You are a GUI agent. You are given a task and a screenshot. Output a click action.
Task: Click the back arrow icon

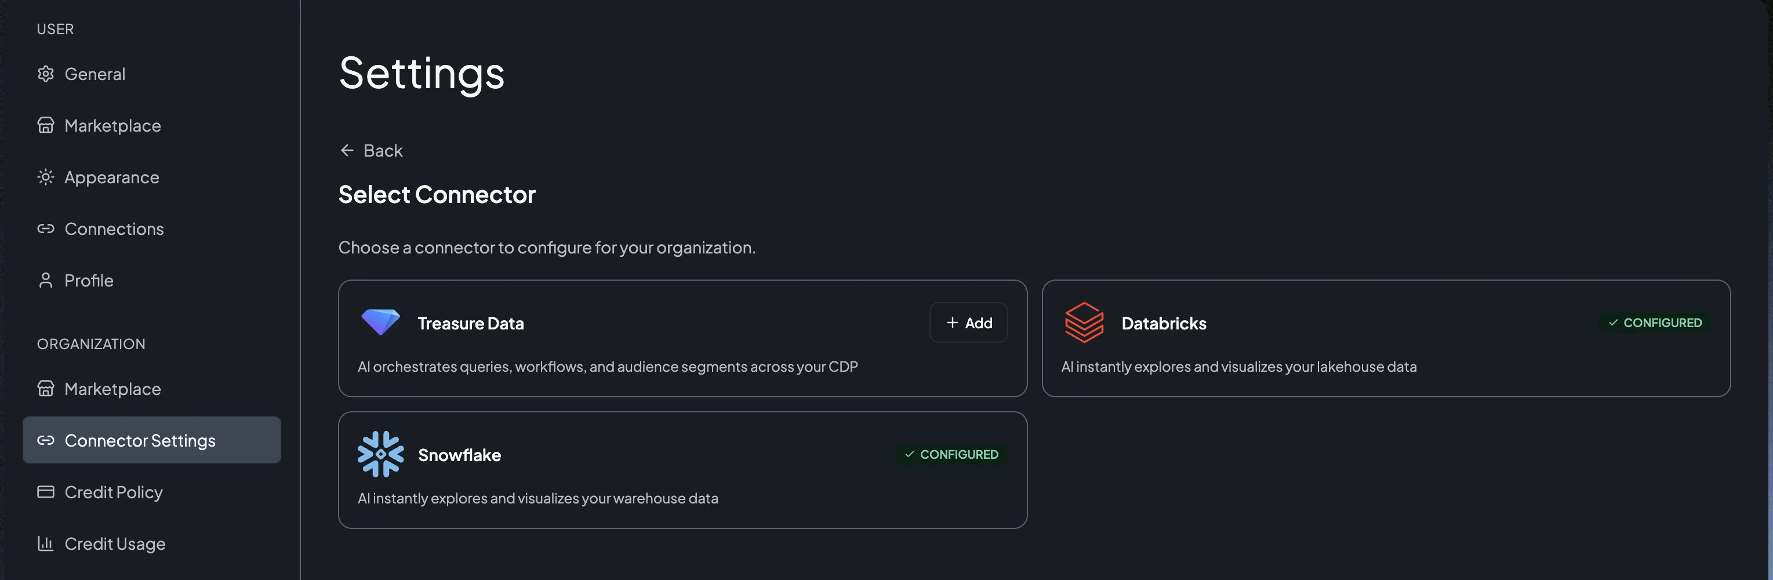point(347,150)
